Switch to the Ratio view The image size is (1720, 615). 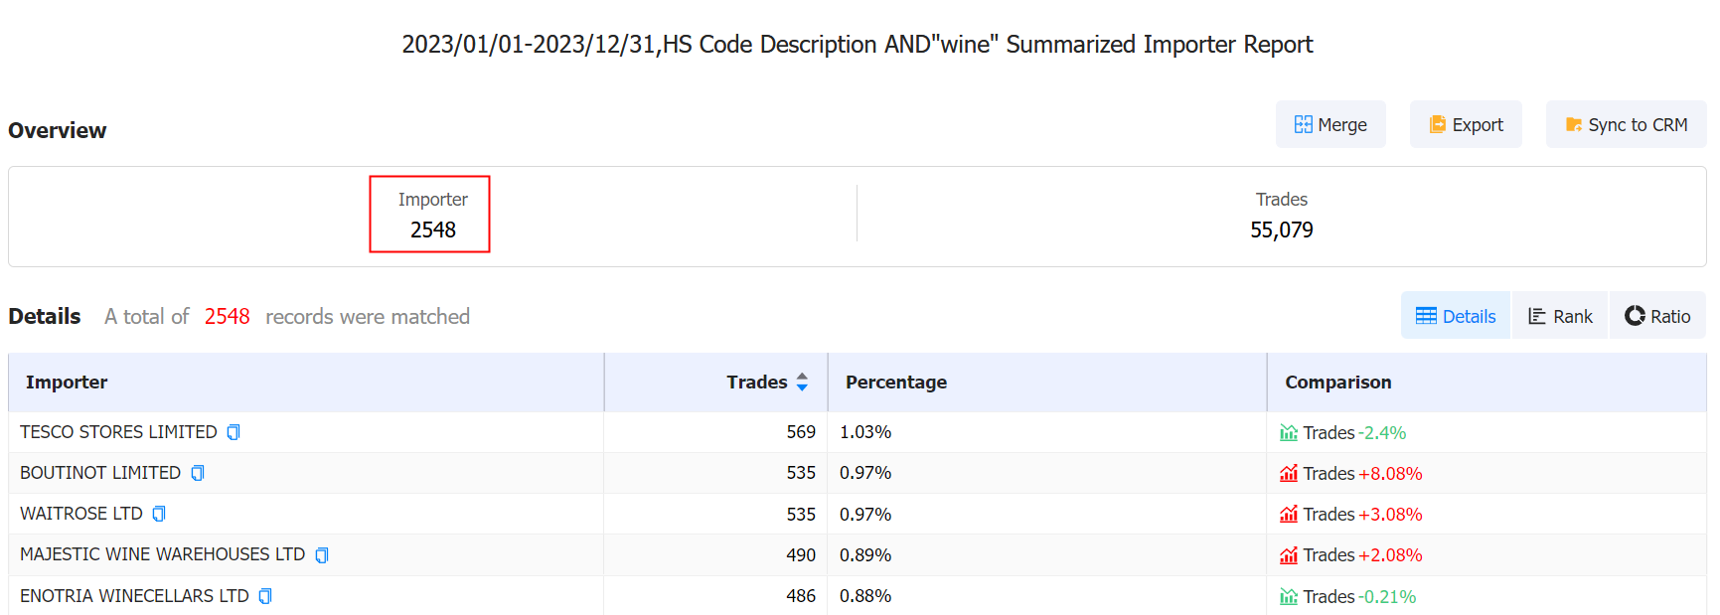[x=1657, y=316]
